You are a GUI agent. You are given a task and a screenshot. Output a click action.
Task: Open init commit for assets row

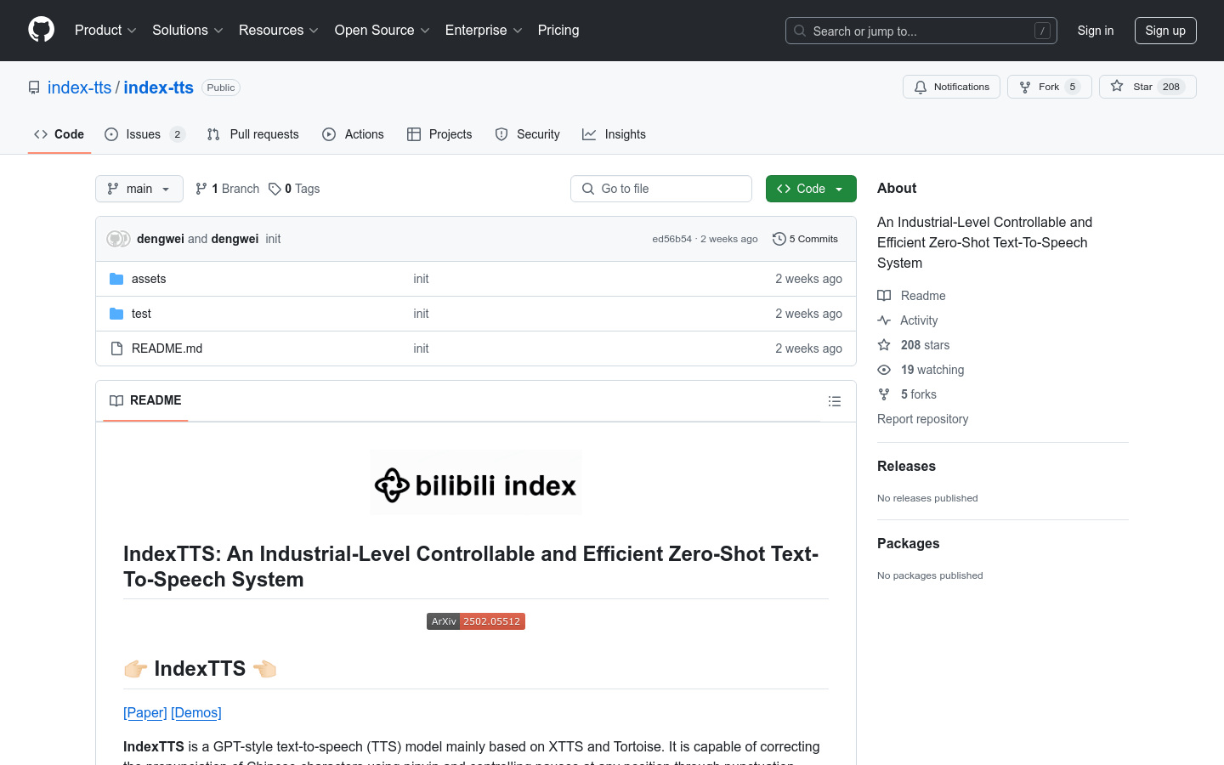[421, 279]
